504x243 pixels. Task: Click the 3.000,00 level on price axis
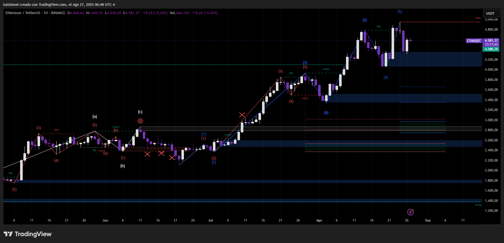pos(491,120)
